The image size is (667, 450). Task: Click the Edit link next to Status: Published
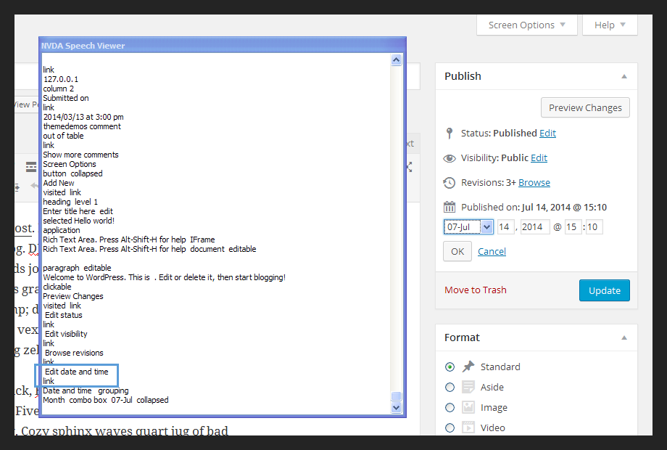pyautogui.click(x=547, y=134)
